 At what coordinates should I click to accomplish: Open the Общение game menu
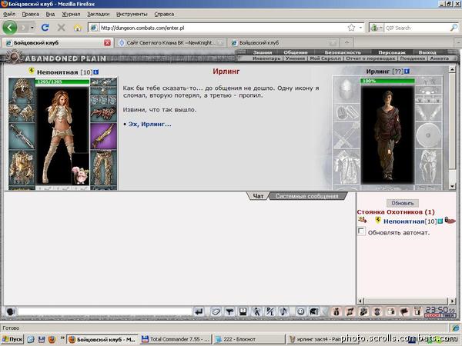tap(296, 52)
